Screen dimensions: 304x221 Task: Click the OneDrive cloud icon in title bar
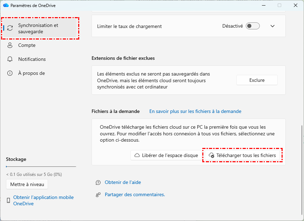coord(6,5)
